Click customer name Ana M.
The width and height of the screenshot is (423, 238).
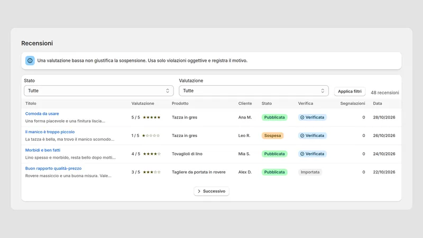coord(245,117)
